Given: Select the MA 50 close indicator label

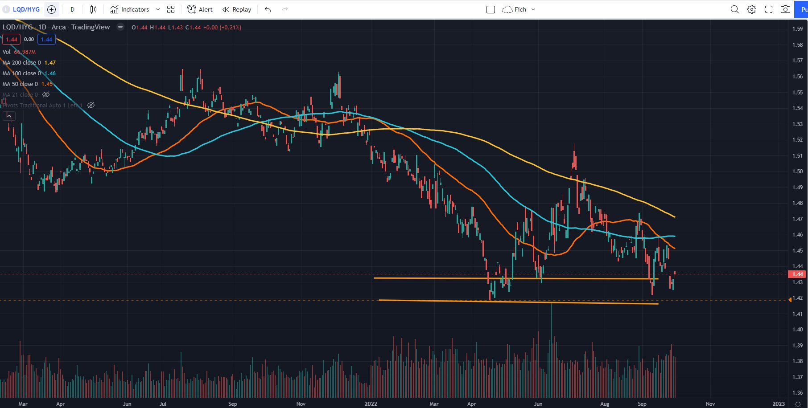Looking at the screenshot, I should point(20,84).
